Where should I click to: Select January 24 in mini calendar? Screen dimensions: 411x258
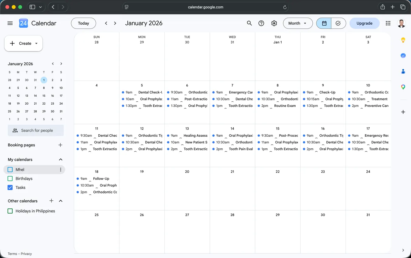[61, 103]
